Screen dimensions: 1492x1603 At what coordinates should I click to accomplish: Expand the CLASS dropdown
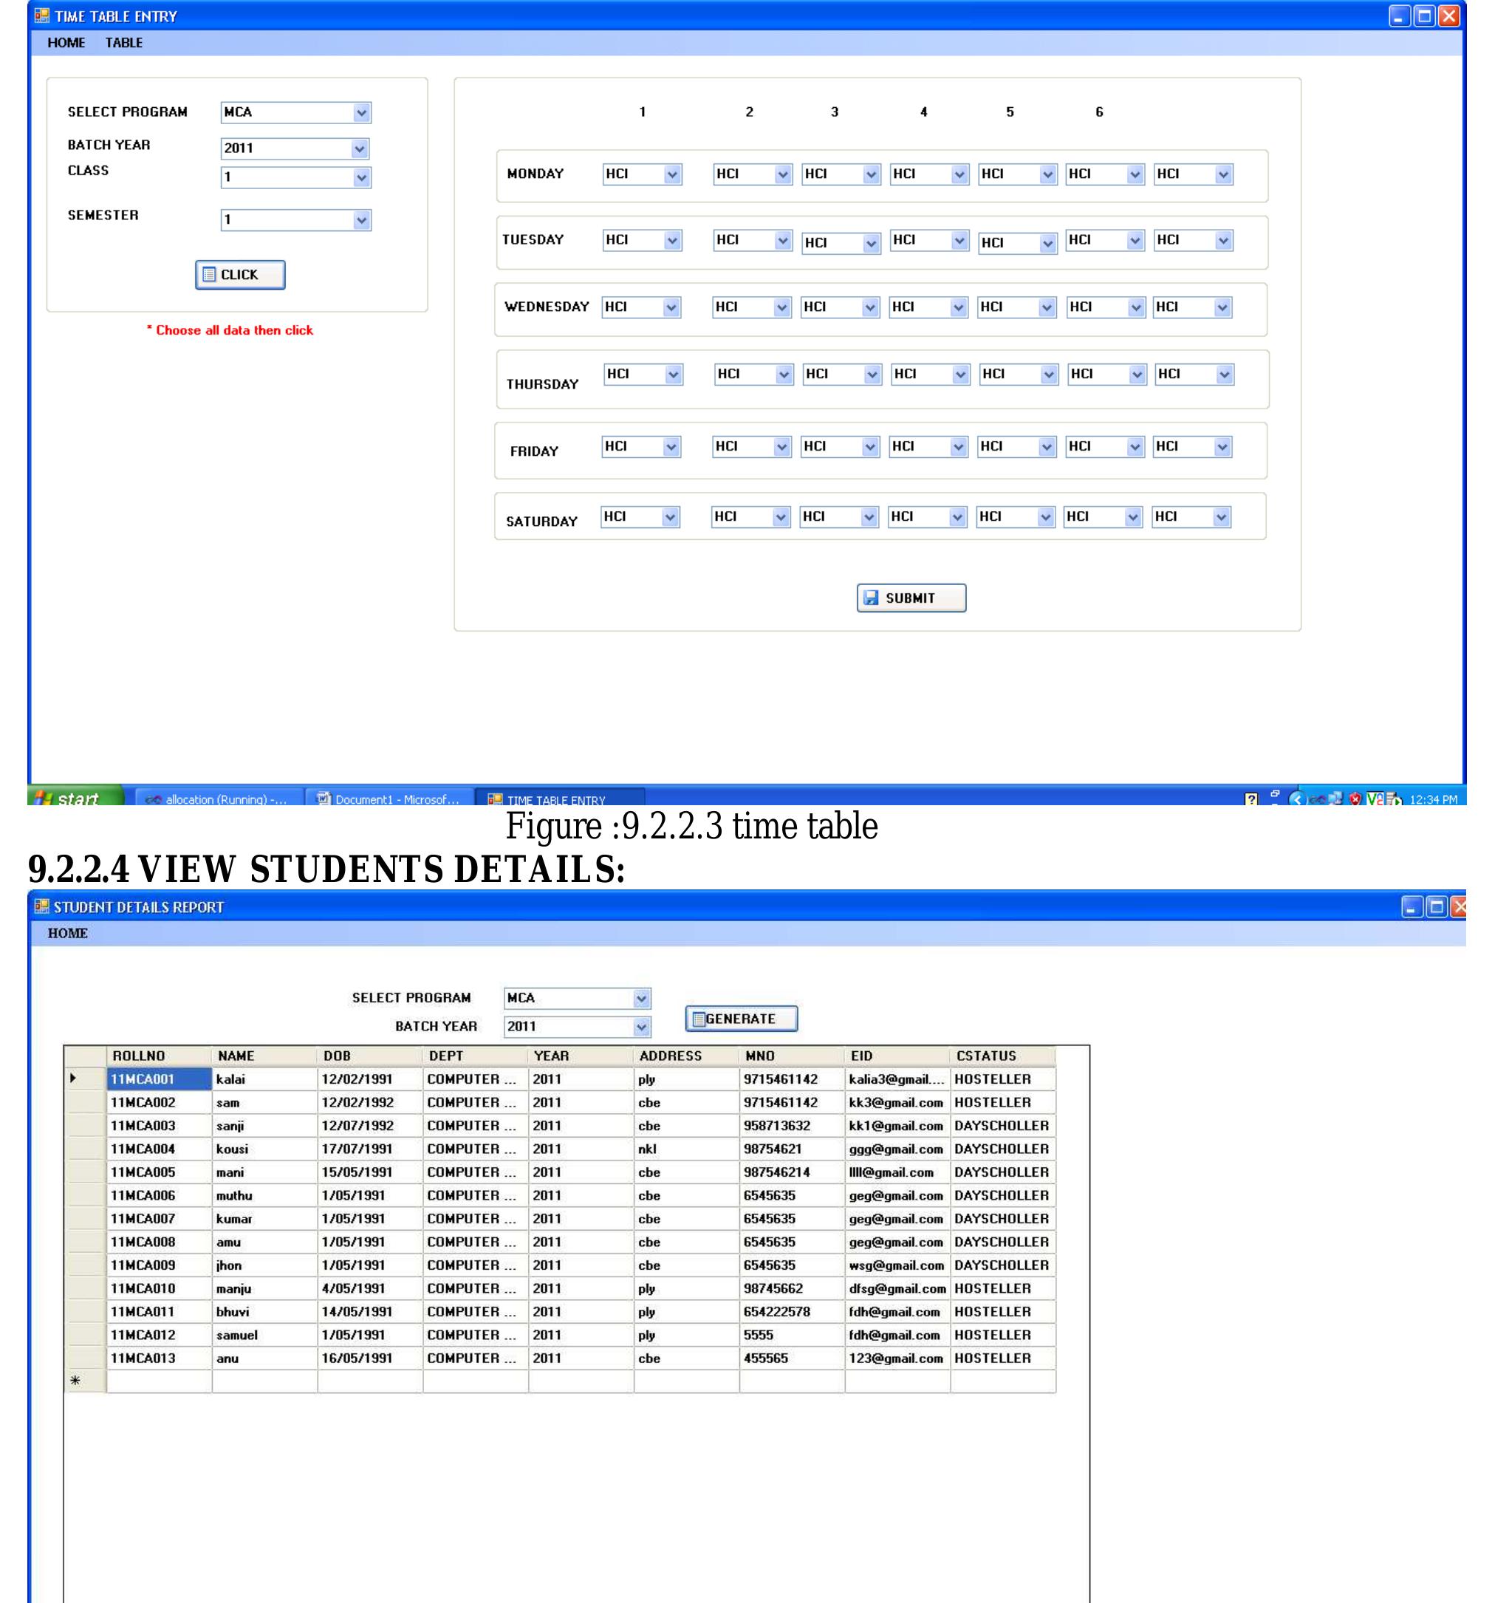[x=362, y=177]
